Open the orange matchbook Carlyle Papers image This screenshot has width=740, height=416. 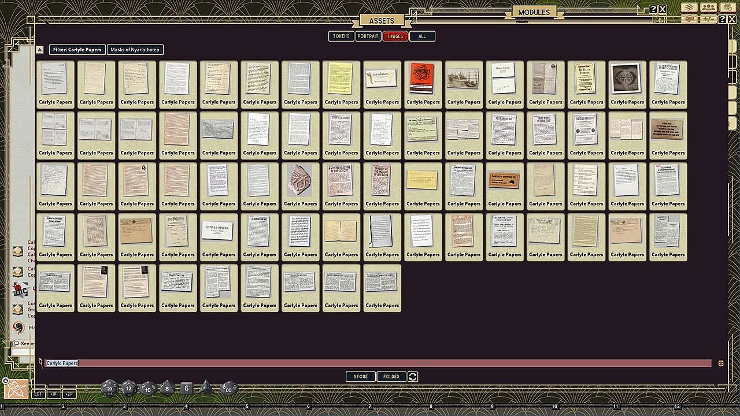coord(423,84)
